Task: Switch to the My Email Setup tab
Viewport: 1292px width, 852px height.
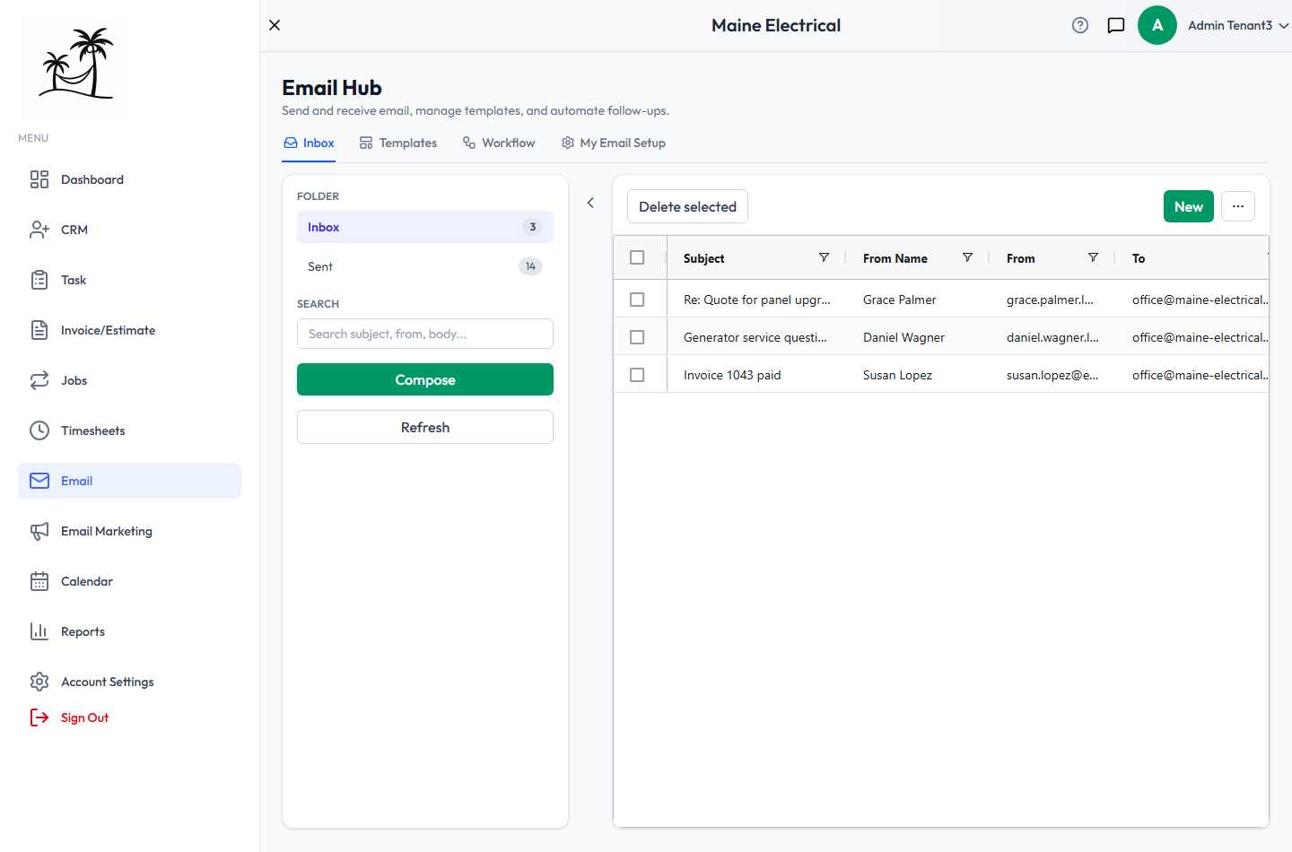Action: pos(614,143)
